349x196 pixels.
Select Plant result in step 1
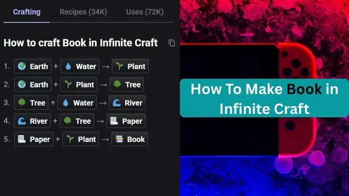(130, 66)
